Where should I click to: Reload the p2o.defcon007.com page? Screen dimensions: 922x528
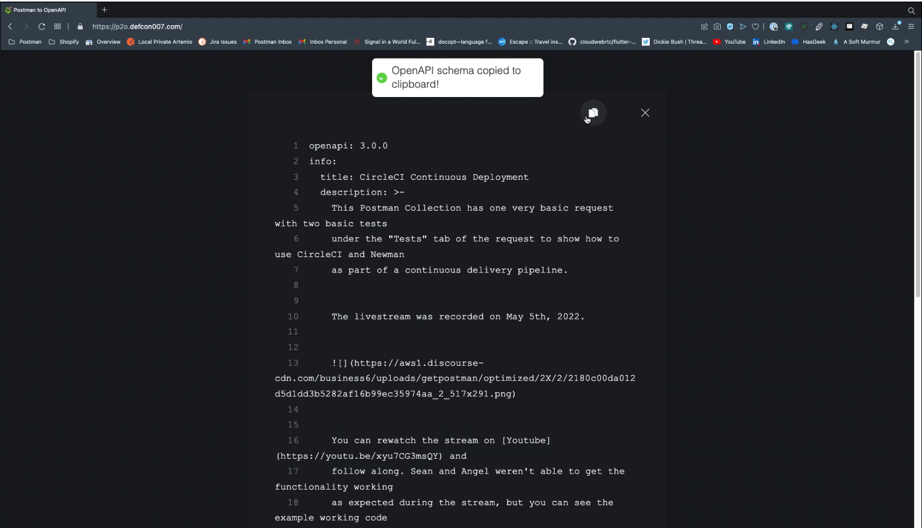[42, 26]
